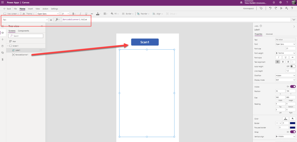This screenshot has width=297, height=142.
Task: Click the Border color swatch
Action: (292, 123)
